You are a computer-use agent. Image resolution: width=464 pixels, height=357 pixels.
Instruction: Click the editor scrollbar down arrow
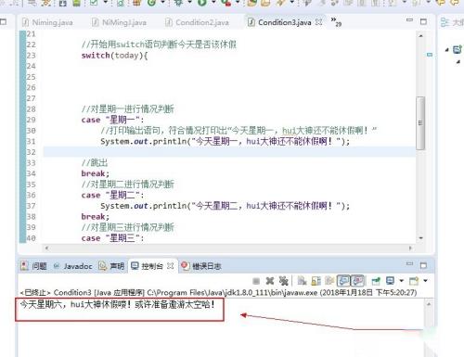(x=420, y=238)
